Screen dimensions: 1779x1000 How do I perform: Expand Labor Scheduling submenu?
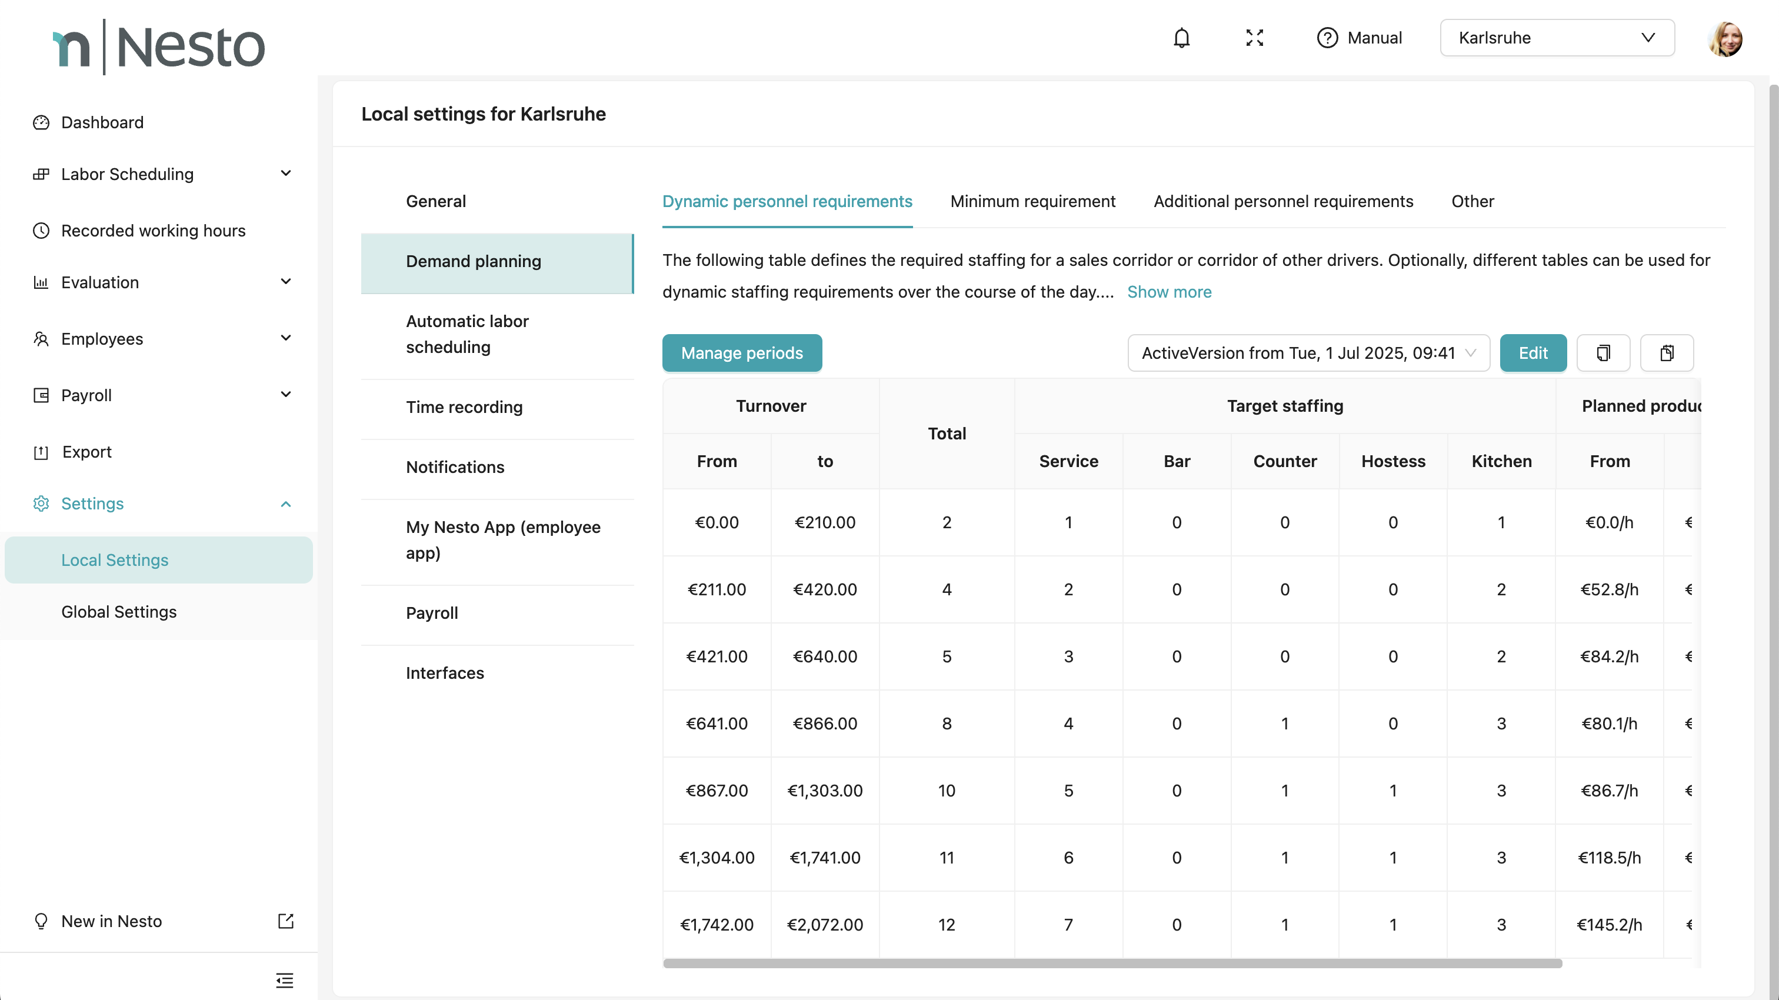[x=286, y=174]
